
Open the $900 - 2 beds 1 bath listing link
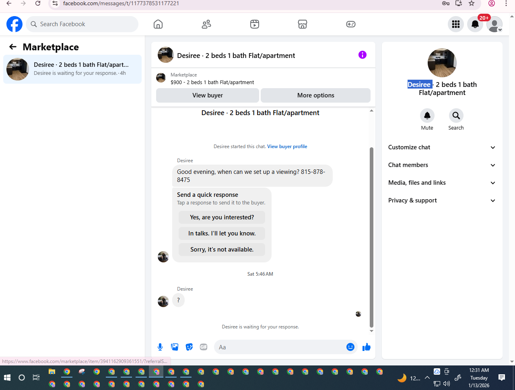tap(212, 82)
